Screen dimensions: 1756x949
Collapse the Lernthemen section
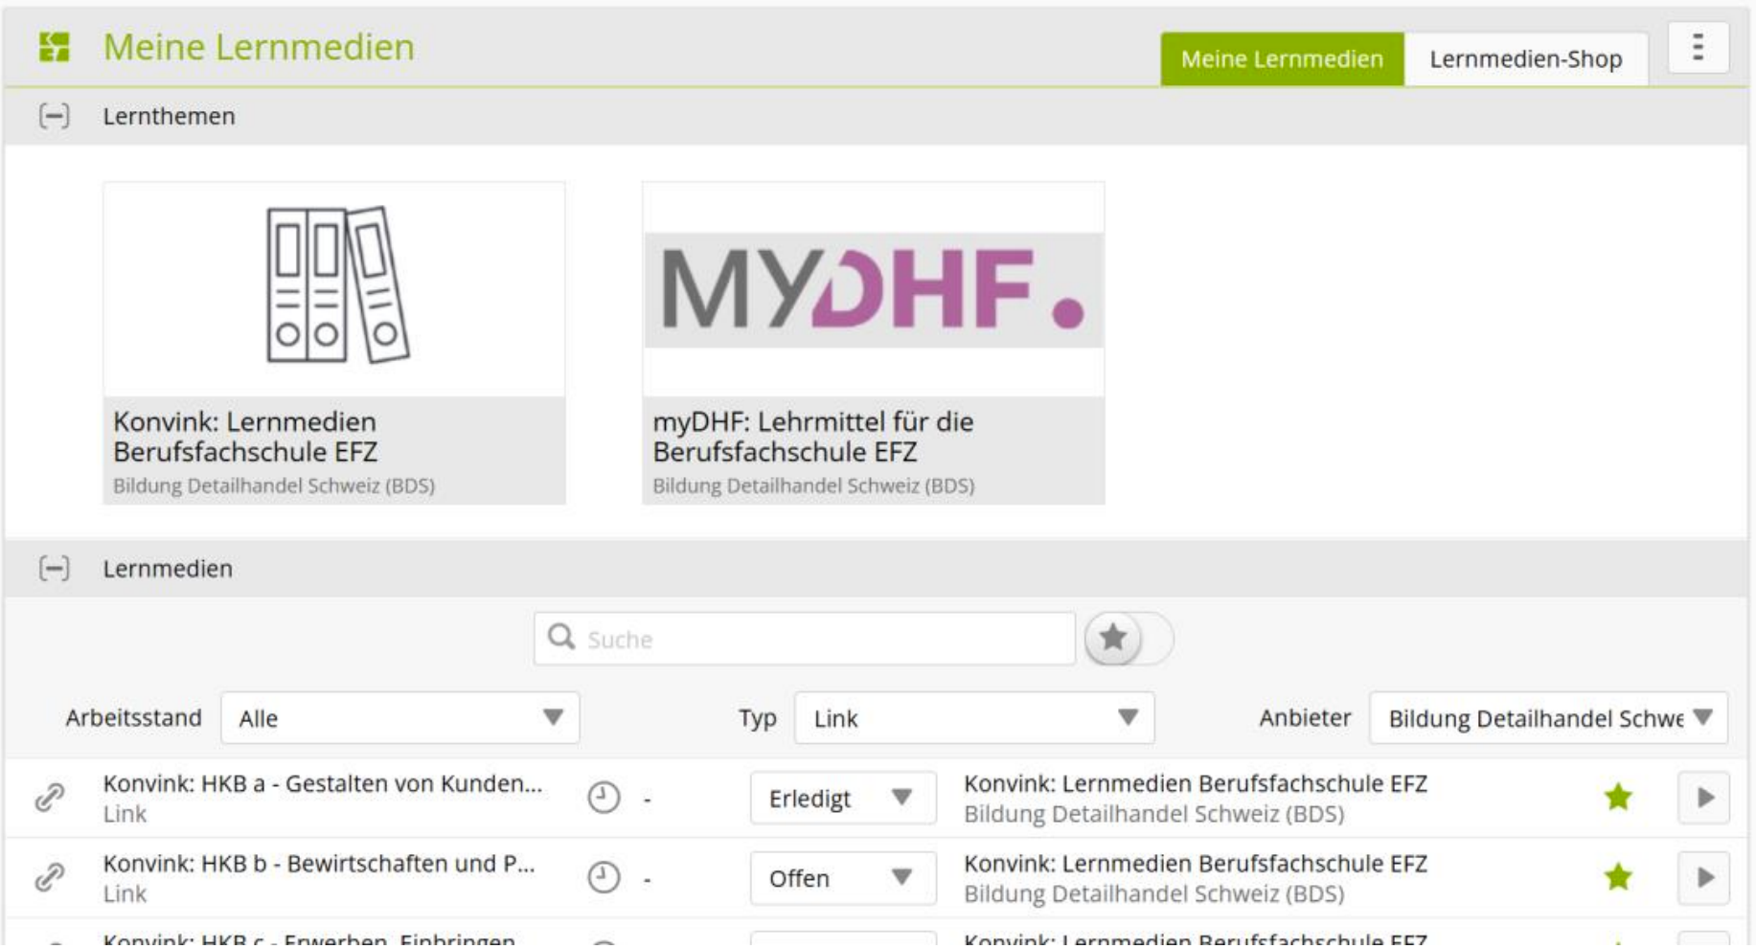tap(54, 116)
